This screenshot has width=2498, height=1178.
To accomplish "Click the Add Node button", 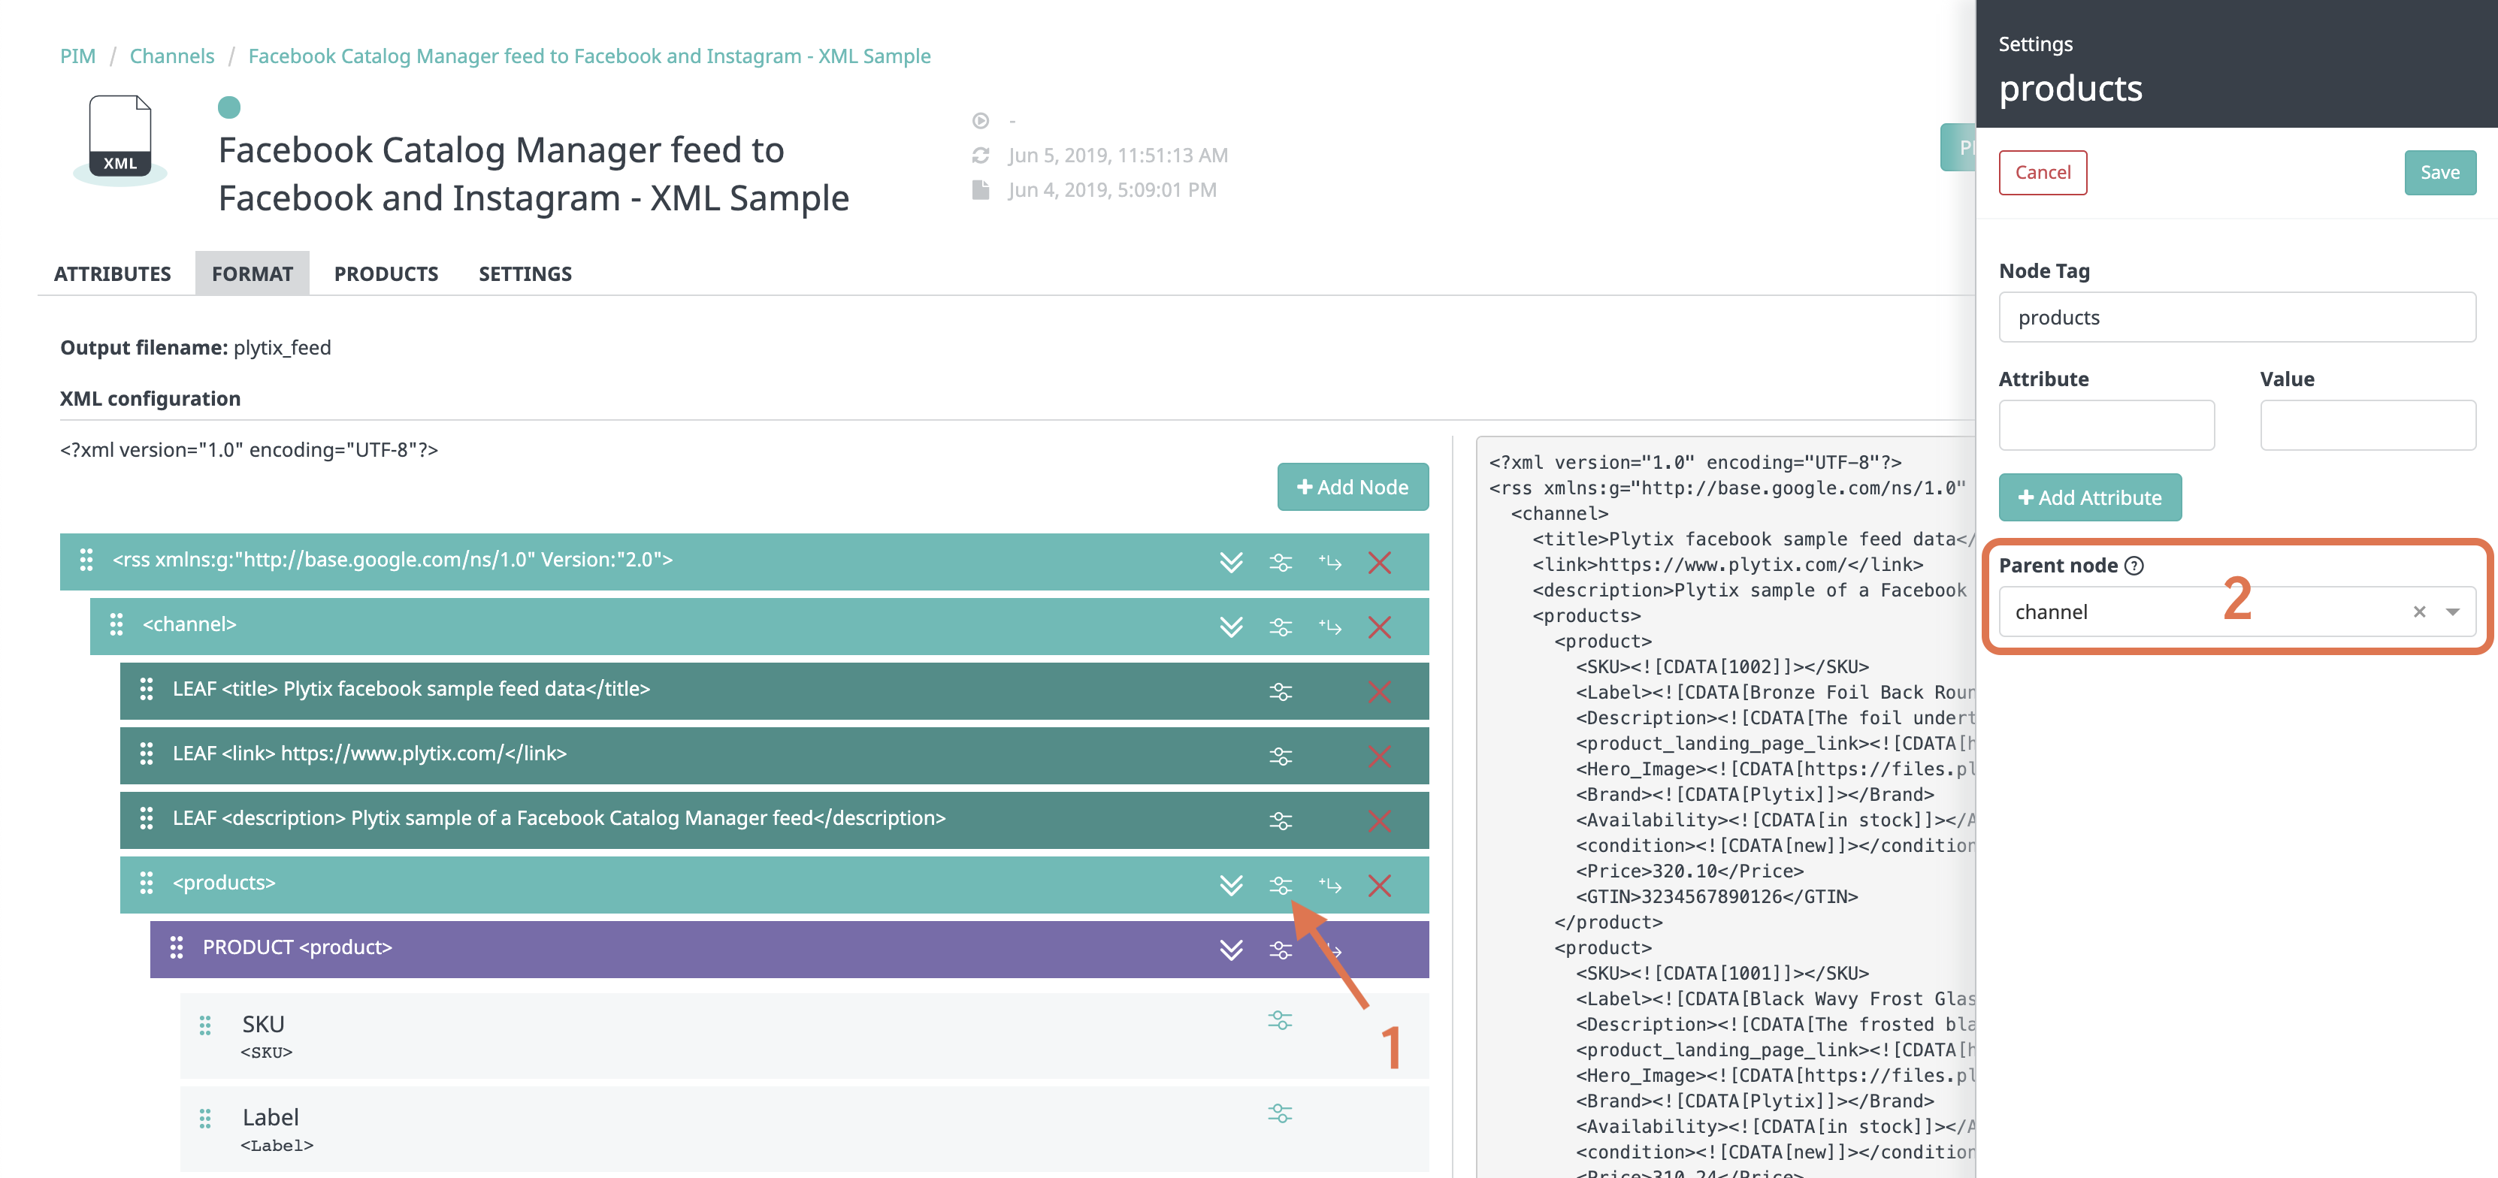I will pyautogui.click(x=1352, y=487).
